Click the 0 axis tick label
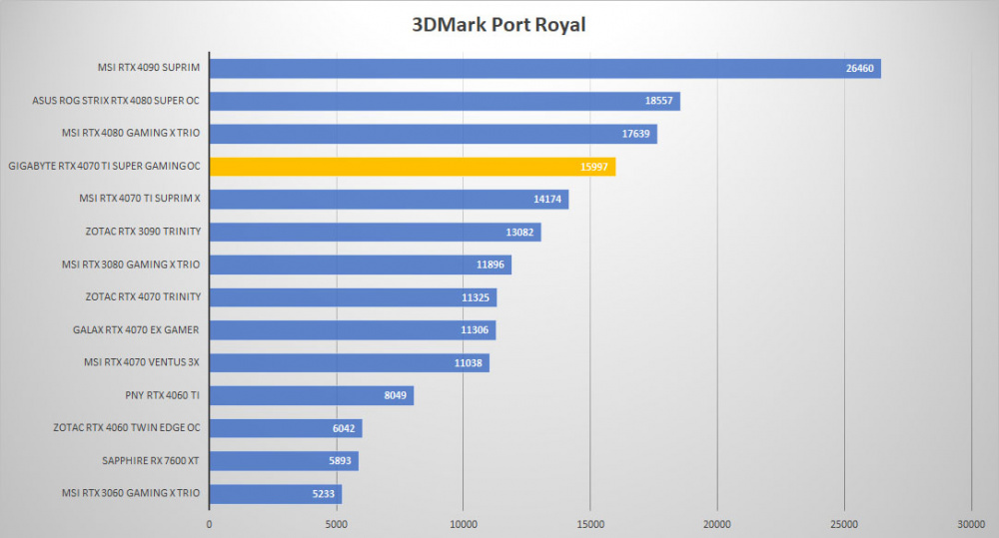The width and height of the screenshot is (999, 538). click(209, 525)
